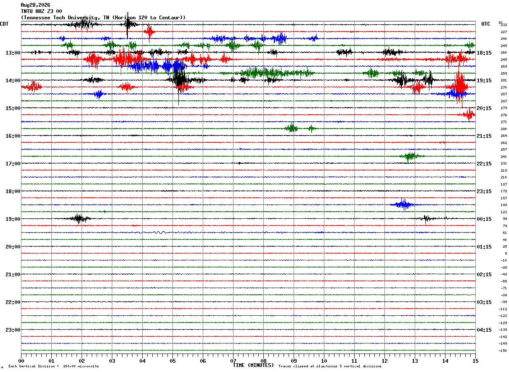Image resolution: width=509 pixels, height=372 pixels.
Task: Click the Tennessee Tech University station description
Action: [103, 18]
